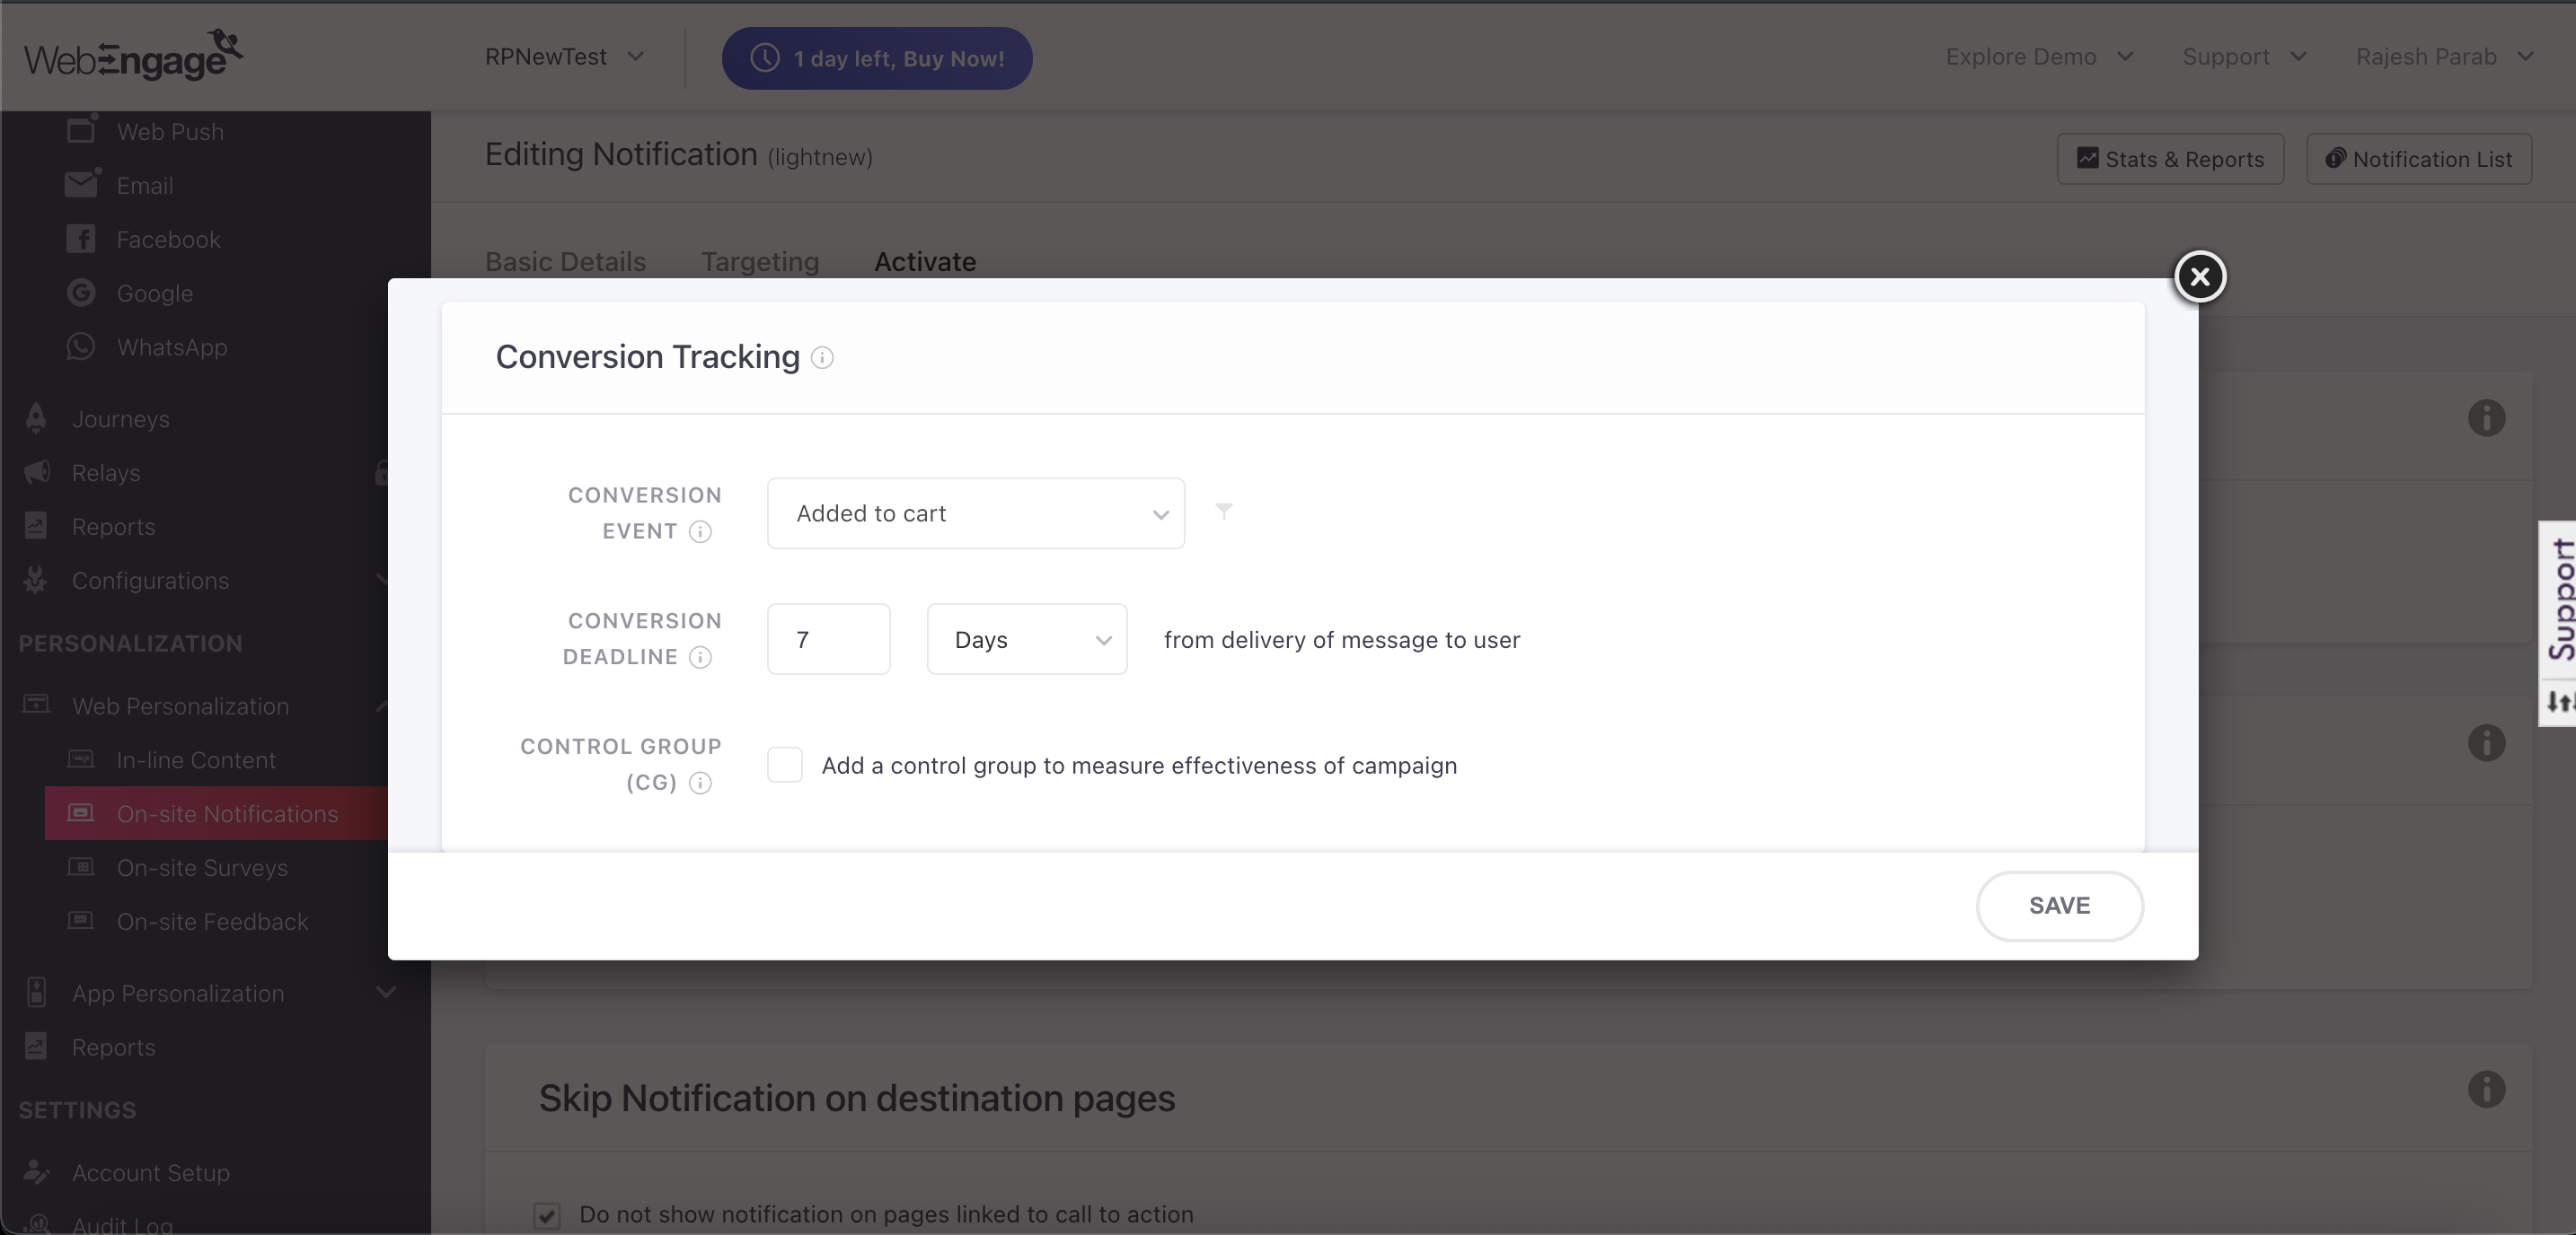
Task: Uncheck 'Do not show notification on pages linked'
Action: (547, 1215)
